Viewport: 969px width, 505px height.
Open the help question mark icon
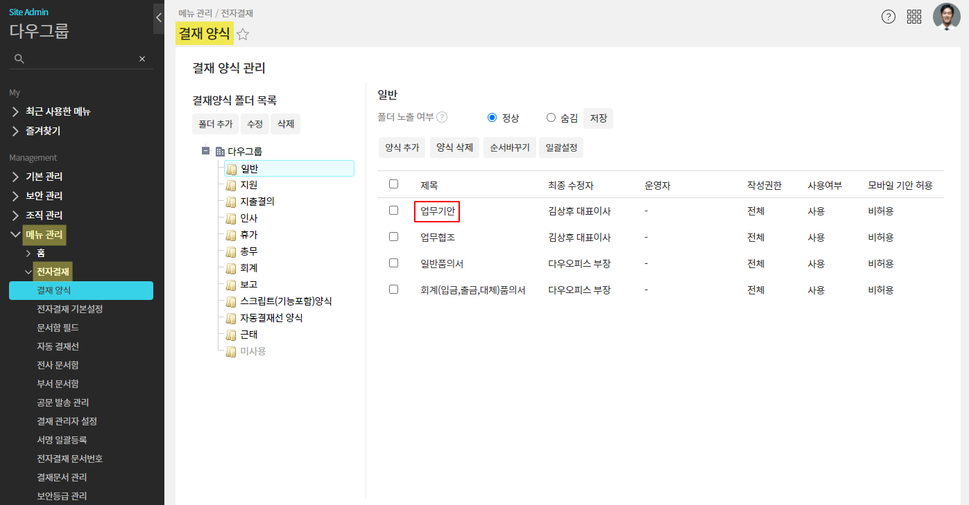(888, 17)
